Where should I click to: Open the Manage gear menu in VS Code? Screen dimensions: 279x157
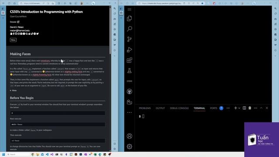pyautogui.click(x=129, y=147)
